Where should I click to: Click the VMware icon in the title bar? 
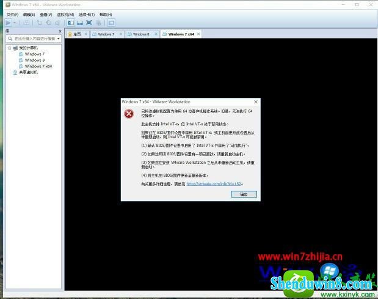pos(8,4)
